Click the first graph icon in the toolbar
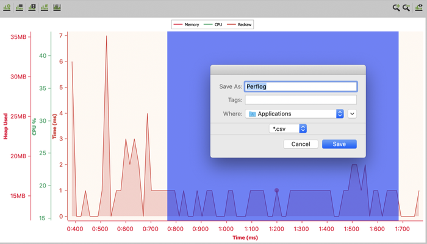 [7, 8]
